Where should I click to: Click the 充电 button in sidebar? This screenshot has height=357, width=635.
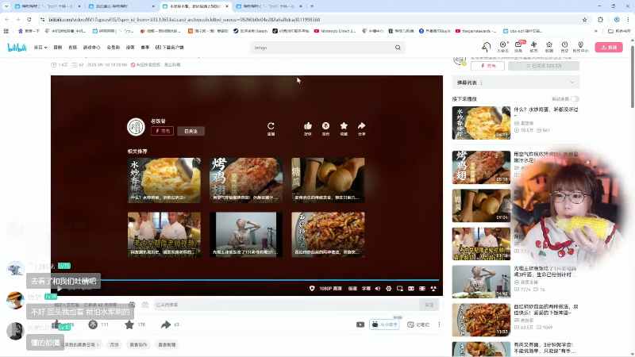point(487,66)
